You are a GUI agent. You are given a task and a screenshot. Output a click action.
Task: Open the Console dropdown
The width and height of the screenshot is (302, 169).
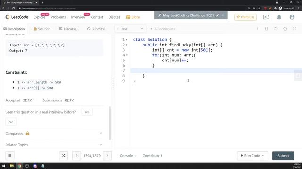128,156
